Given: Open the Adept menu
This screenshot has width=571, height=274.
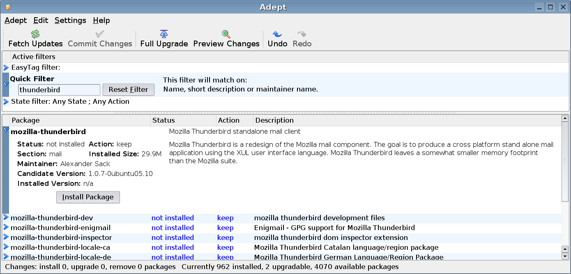Looking at the screenshot, I should coord(16,20).
